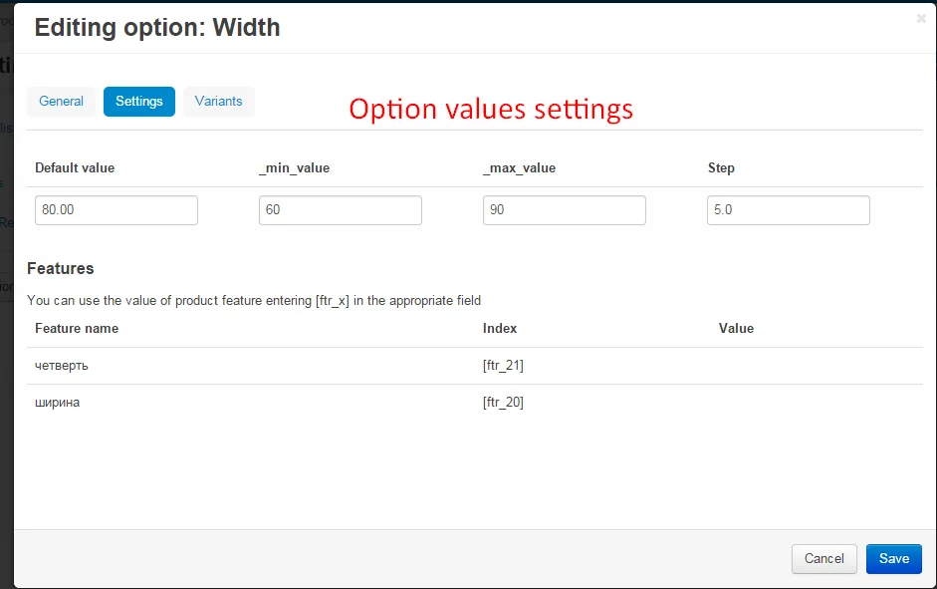This screenshot has width=937, height=589.
Task: Open the Variants tab
Action: 219,102
